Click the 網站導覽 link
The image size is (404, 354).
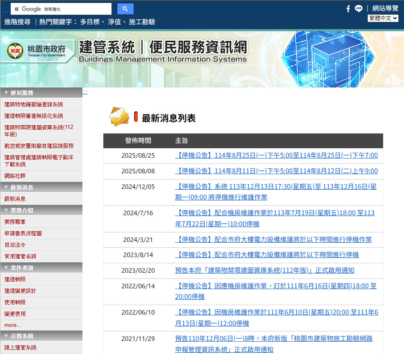(x=385, y=9)
